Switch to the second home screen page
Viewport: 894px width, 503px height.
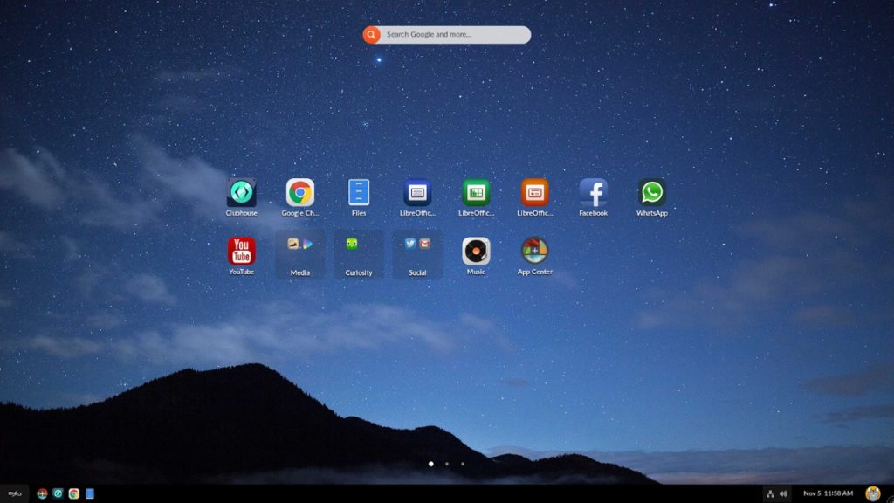pos(446,465)
